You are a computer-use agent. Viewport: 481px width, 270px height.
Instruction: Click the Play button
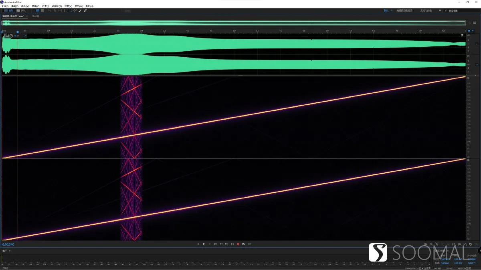204,244
